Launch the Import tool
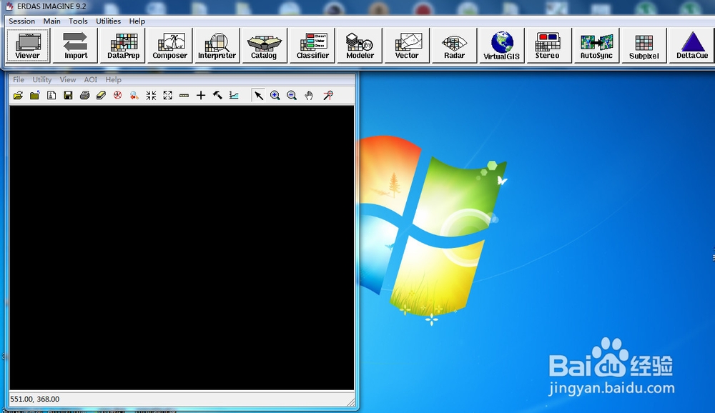 pos(75,46)
